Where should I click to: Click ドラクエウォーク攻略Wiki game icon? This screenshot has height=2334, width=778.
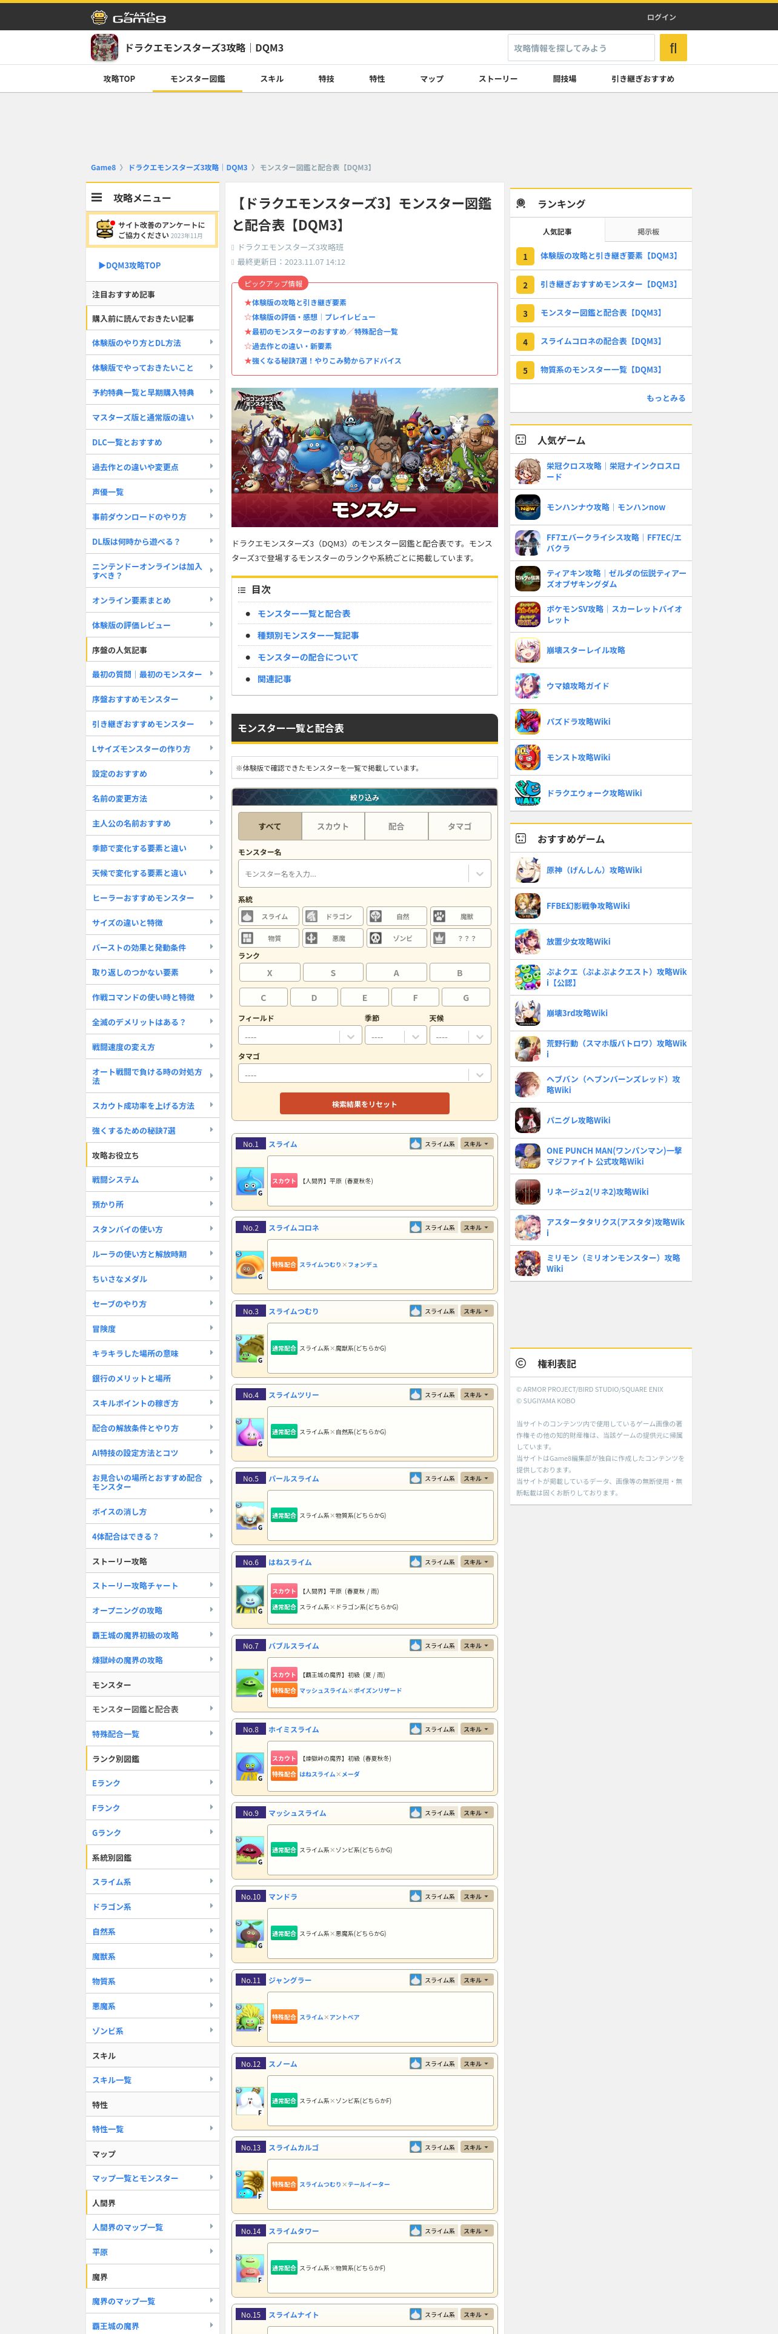527,793
